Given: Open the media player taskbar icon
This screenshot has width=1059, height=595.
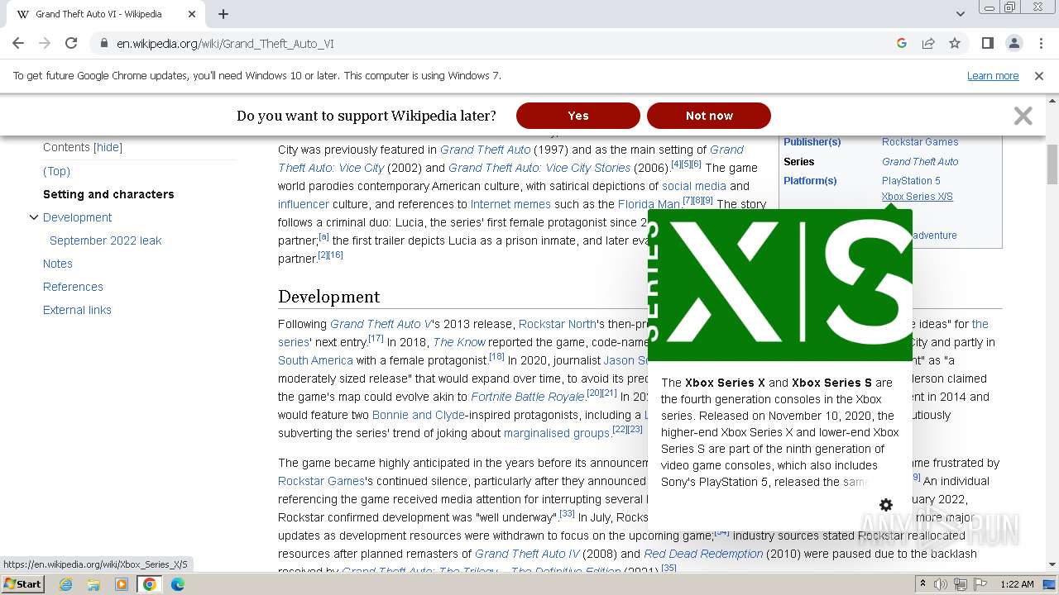Looking at the screenshot, I should [x=122, y=584].
